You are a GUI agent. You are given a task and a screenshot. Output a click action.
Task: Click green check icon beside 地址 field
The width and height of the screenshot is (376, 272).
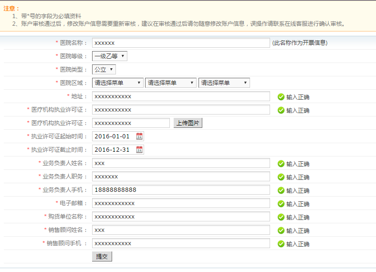click(x=281, y=97)
